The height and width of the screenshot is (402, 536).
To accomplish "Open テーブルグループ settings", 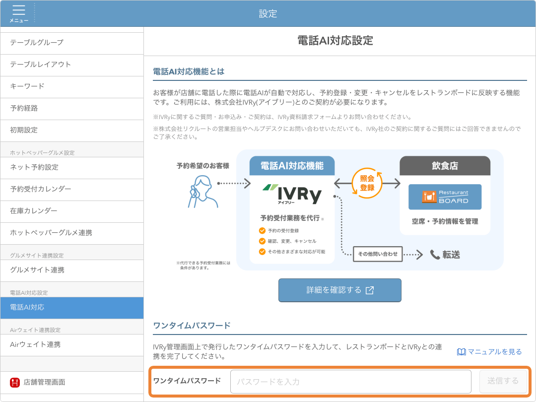I will pos(72,43).
